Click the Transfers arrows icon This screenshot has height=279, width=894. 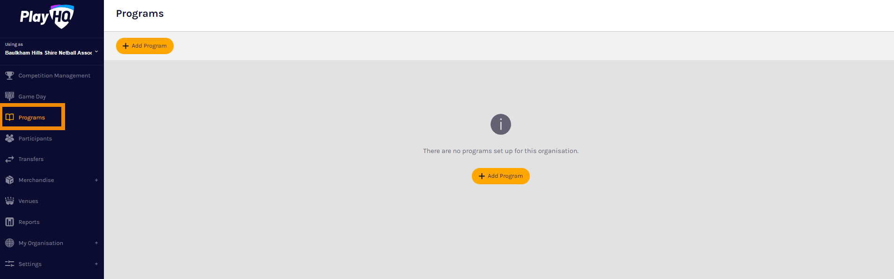(9, 159)
